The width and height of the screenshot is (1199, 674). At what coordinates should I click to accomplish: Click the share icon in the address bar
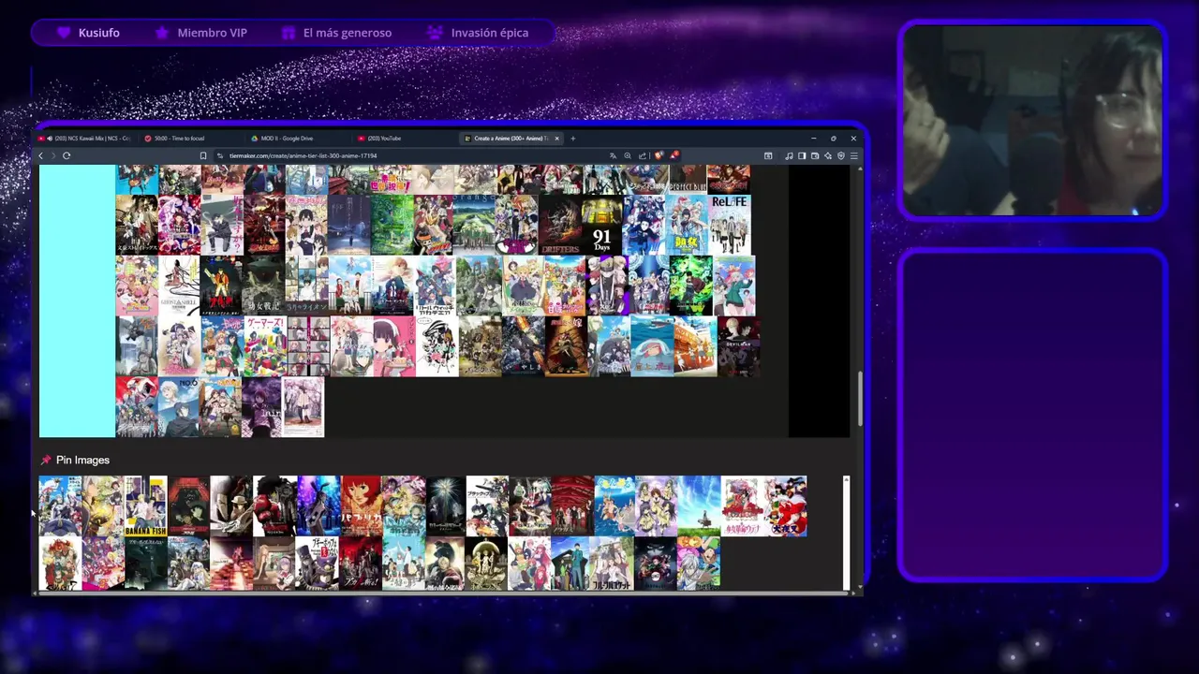point(642,155)
